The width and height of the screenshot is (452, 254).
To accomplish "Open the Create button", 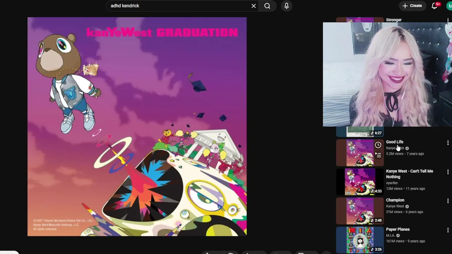I will click(412, 6).
